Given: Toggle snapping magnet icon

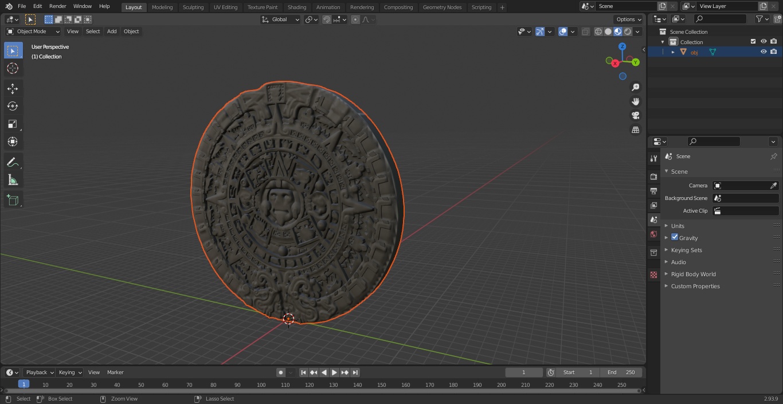Looking at the screenshot, I should point(327,19).
